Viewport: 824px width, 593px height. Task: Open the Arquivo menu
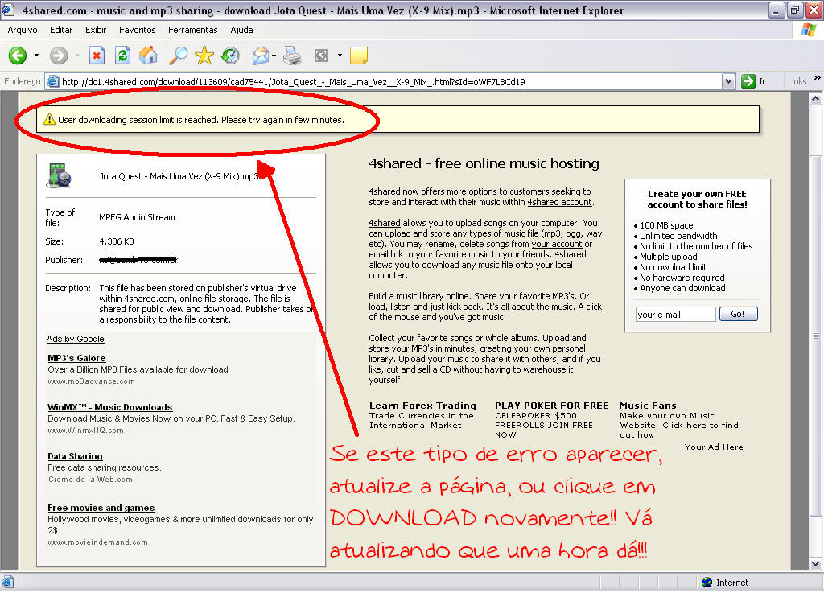click(x=22, y=30)
